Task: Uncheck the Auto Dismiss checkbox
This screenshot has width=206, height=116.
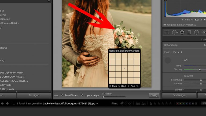Action: 62,95
